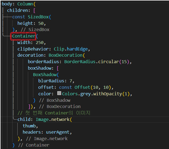Click the 'blurRadius: 7,' line
This screenshot has width=169, height=149.
[56, 81]
